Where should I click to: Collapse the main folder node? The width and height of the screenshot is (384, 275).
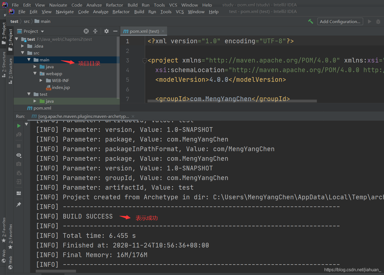[x=29, y=60]
